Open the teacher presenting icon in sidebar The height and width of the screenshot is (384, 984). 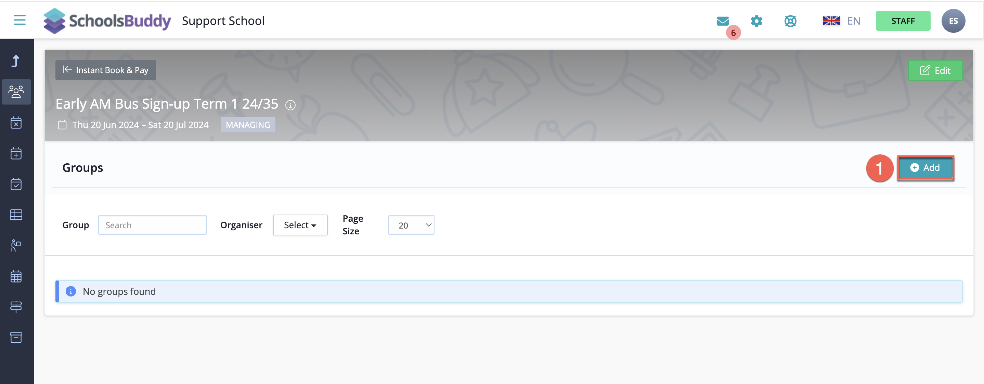[x=16, y=245]
